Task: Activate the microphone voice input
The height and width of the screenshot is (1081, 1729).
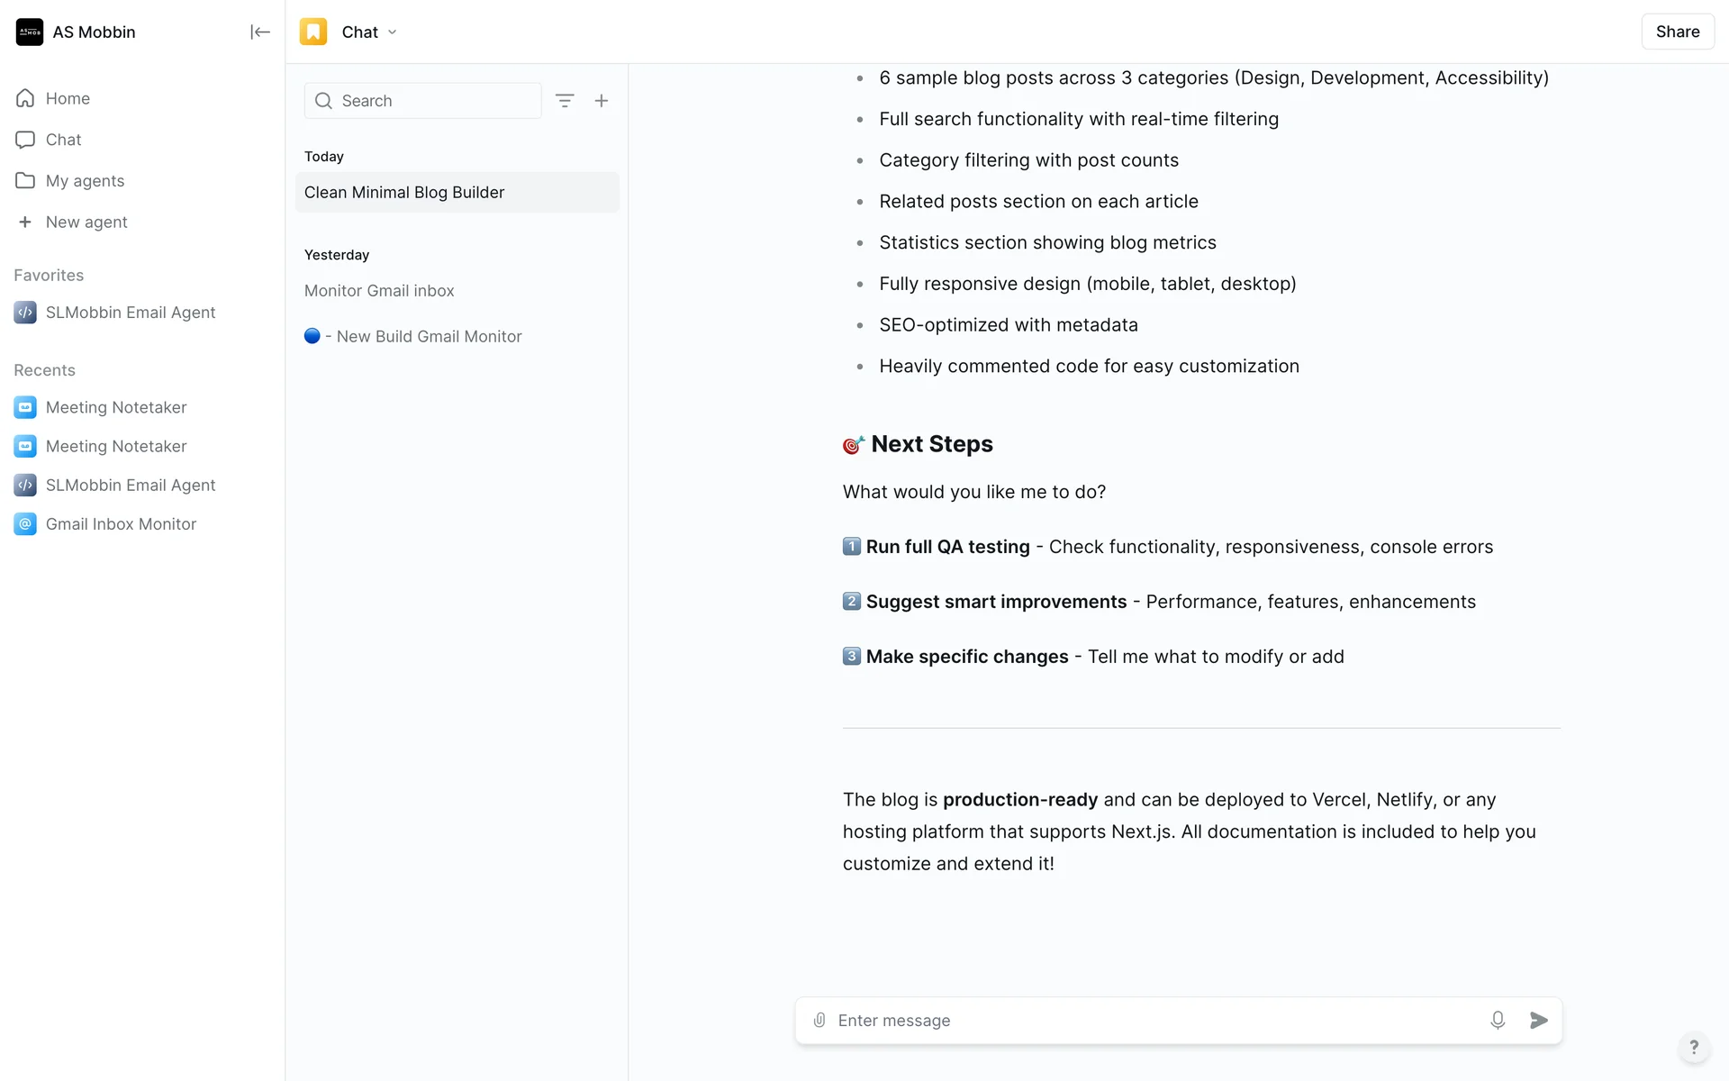Action: pyautogui.click(x=1497, y=1020)
